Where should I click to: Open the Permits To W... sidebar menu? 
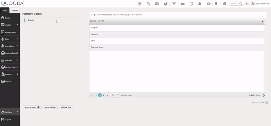pos(10,67)
